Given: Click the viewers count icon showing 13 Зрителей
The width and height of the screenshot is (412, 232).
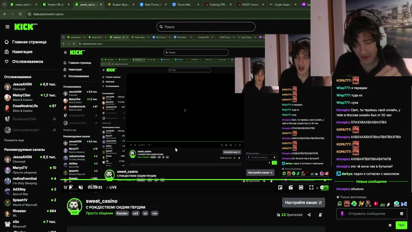Looking at the screenshot, I should [278, 215].
